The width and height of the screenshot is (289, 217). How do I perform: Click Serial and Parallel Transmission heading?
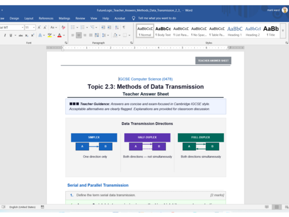pos(98,185)
